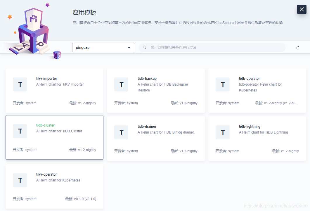The height and width of the screenshot is (211, 310).
Task: Click the tidb-operator app icon
Action: pos(223,84)
